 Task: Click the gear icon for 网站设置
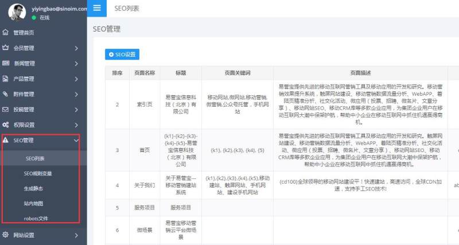click(5, 235)
